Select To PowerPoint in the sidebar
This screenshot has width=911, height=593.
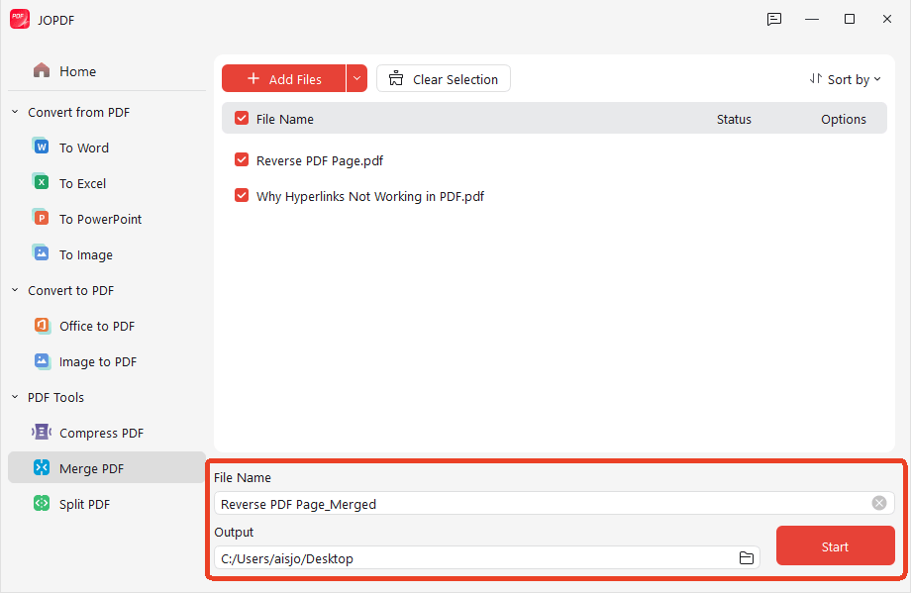[x=107, y=219]
